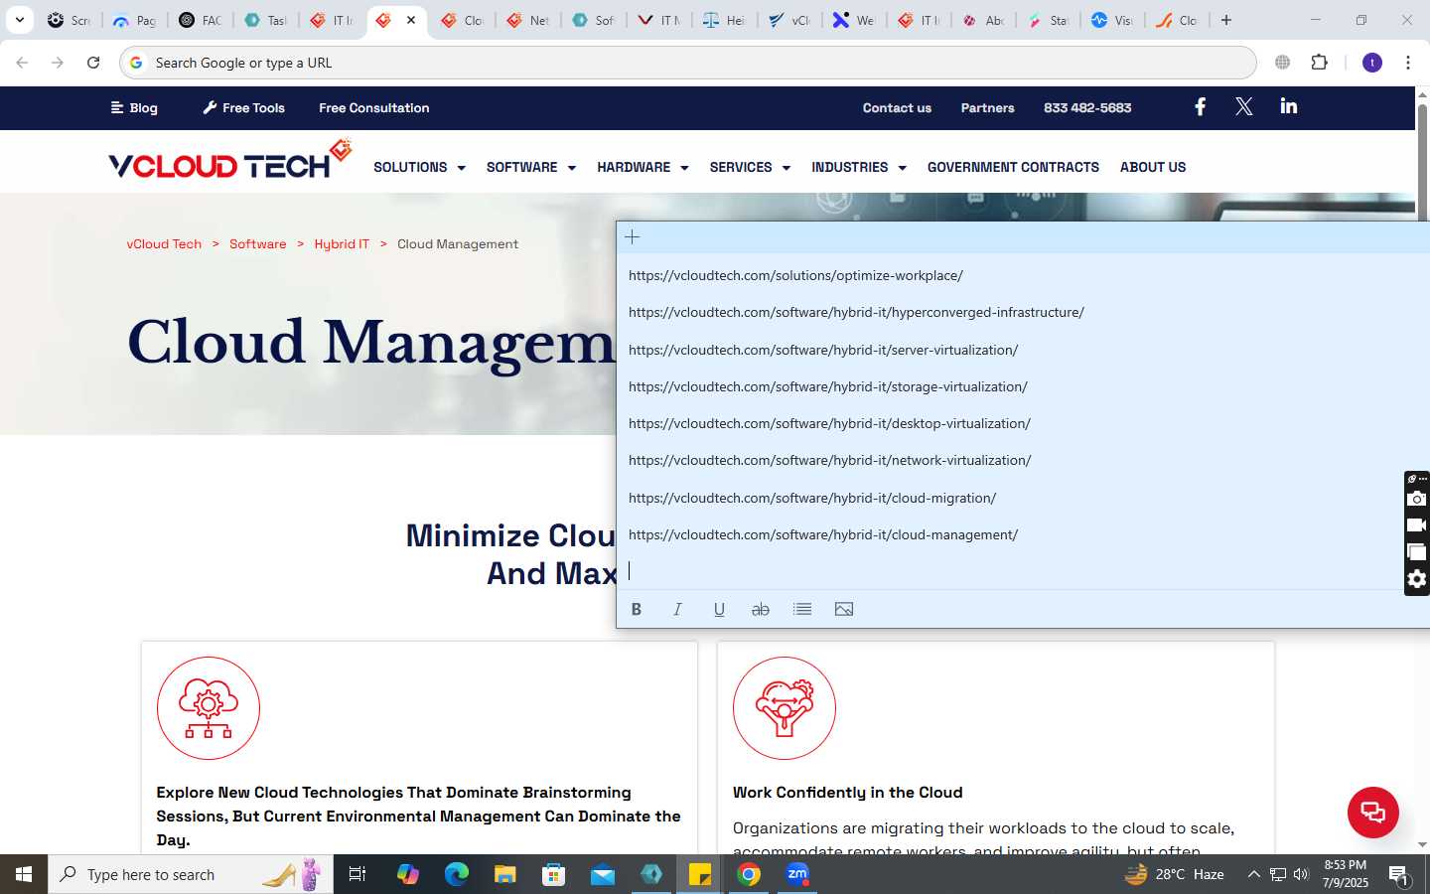The height and width of the screenshot is (894, 1430).
Task: Open vCloud Tech Facebook page icon
Action: click(1200, 106)
